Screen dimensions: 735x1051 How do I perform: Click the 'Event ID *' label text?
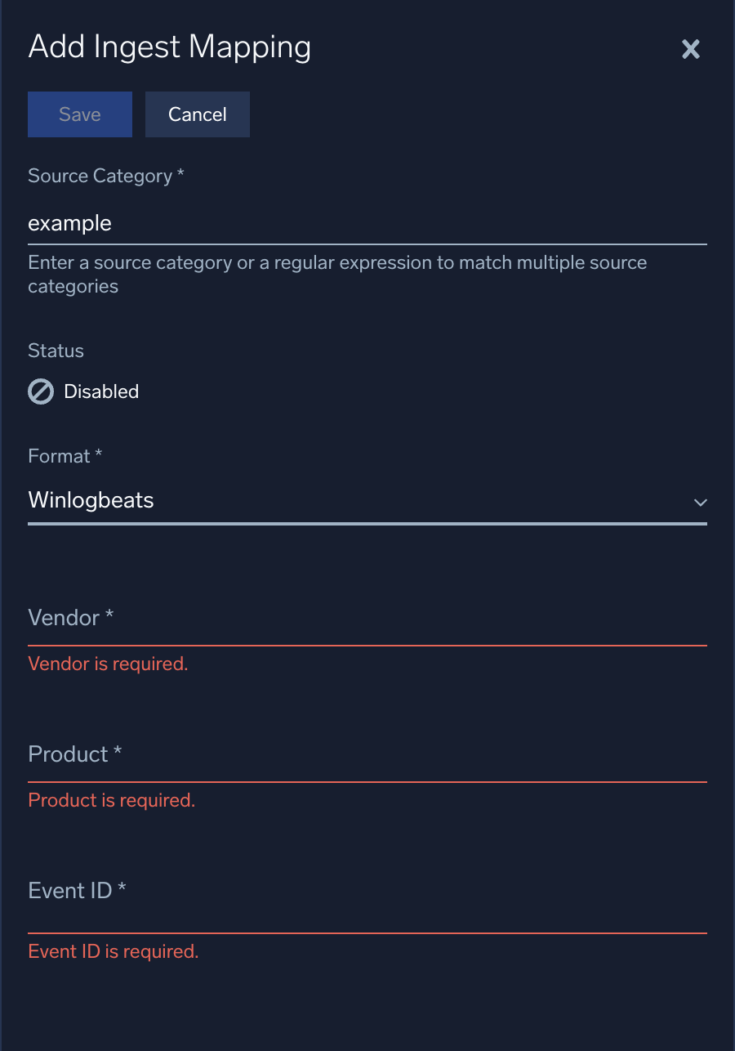click(77, 890)
